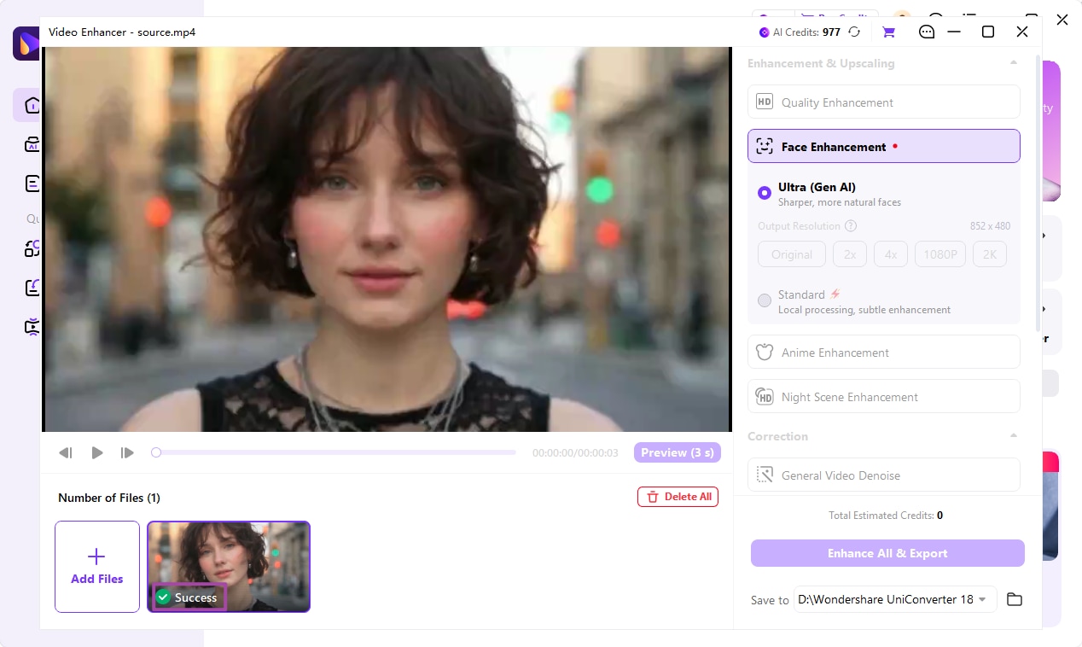
Task: Click the main video preview frame
Action: click(387, 239)
